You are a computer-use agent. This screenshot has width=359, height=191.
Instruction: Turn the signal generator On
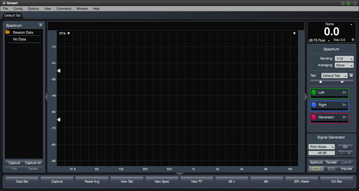[345, 147]
